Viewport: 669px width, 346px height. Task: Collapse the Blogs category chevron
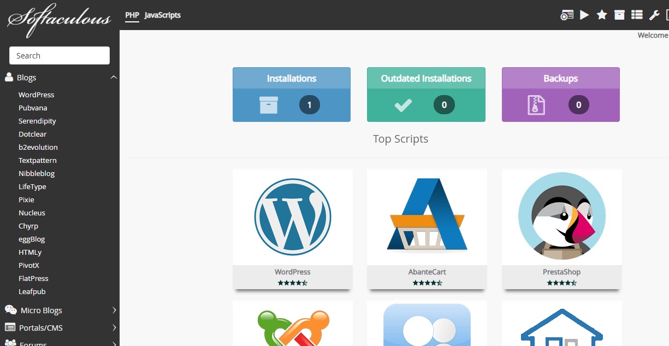point(114,78)
